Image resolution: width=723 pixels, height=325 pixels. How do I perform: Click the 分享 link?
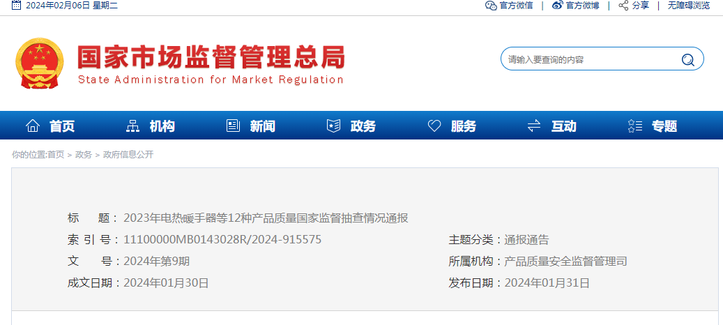coord(641,6)
